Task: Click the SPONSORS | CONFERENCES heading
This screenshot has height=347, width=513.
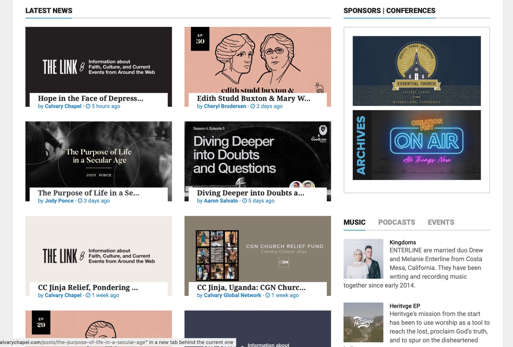Action: (x=389, y=10)
